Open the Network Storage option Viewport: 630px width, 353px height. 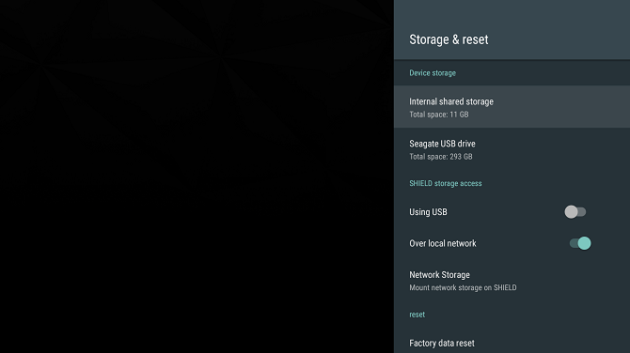(512, 281)
